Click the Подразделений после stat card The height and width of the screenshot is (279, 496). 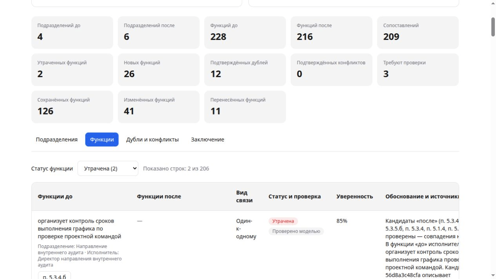point(158,33)
